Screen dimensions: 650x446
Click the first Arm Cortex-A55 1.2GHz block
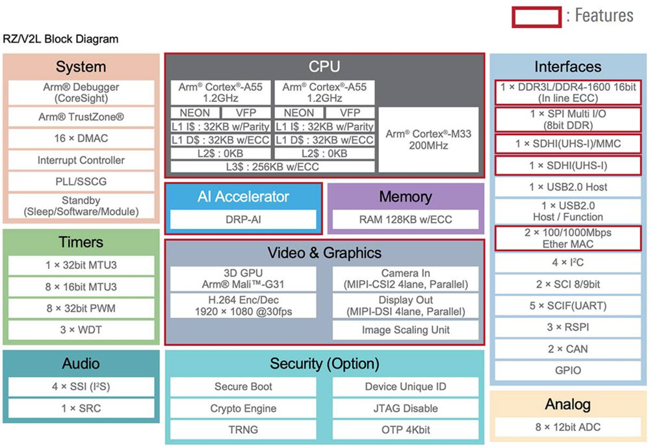point(220,91)
